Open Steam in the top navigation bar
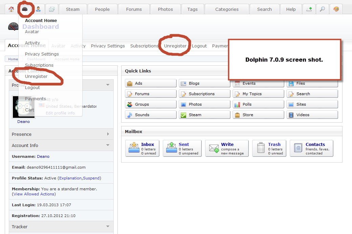Screen dimensions: 352x234 click(x=73, y=9)
